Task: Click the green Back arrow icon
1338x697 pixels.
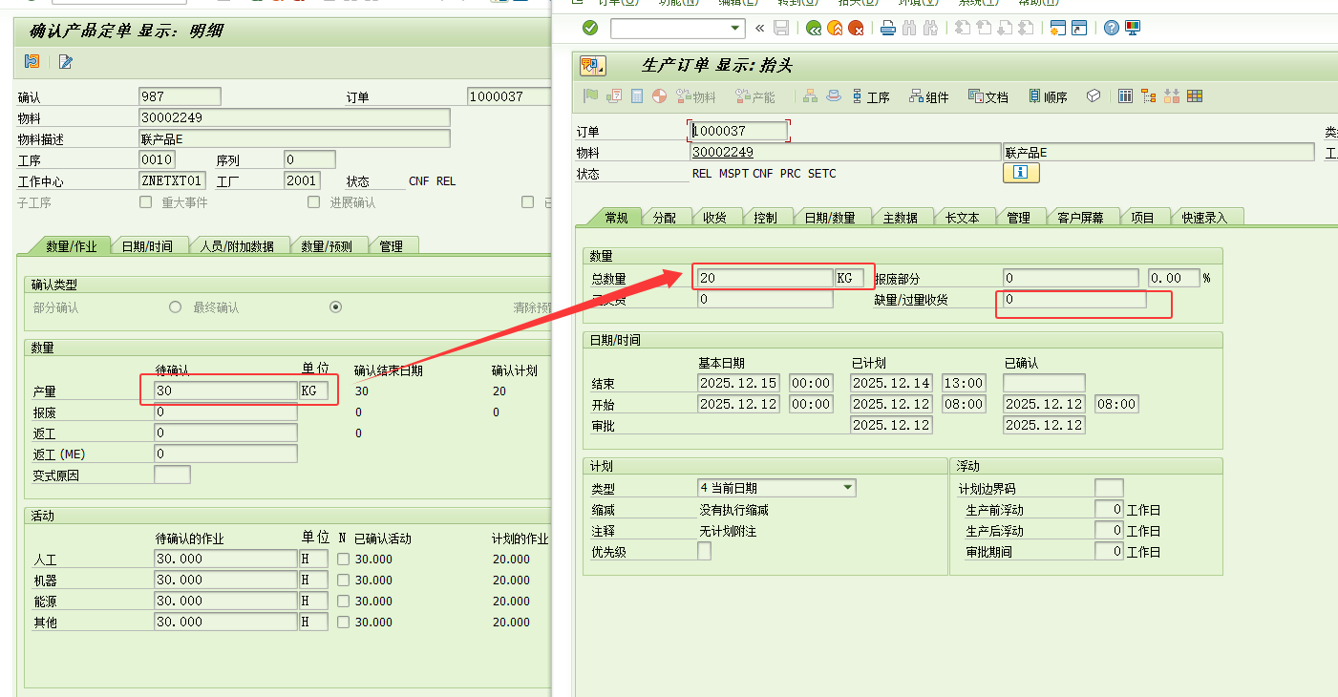Action: tap(813, 28)
